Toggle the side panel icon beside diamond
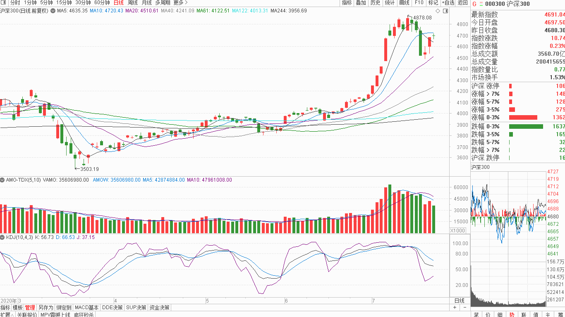The image size is (565, 317). (445, 10)
